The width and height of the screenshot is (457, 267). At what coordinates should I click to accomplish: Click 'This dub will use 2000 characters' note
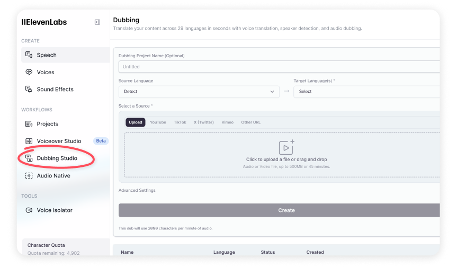[x=165, y=228]
